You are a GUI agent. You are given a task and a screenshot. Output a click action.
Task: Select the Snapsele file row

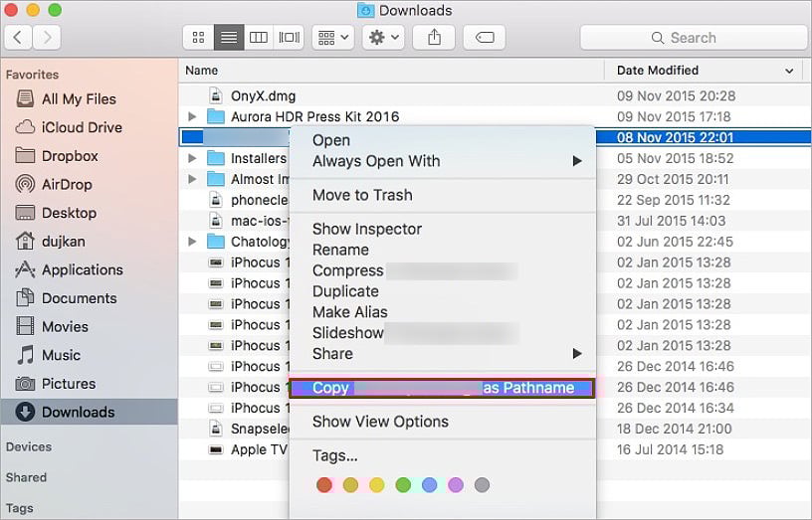pyautogui.click(x=234, y=429)
